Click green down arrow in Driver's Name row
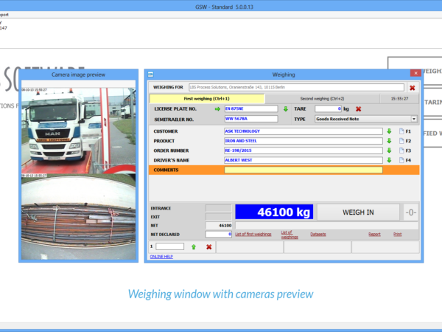This screenshot has height=332, width=442. click(389, 160)
